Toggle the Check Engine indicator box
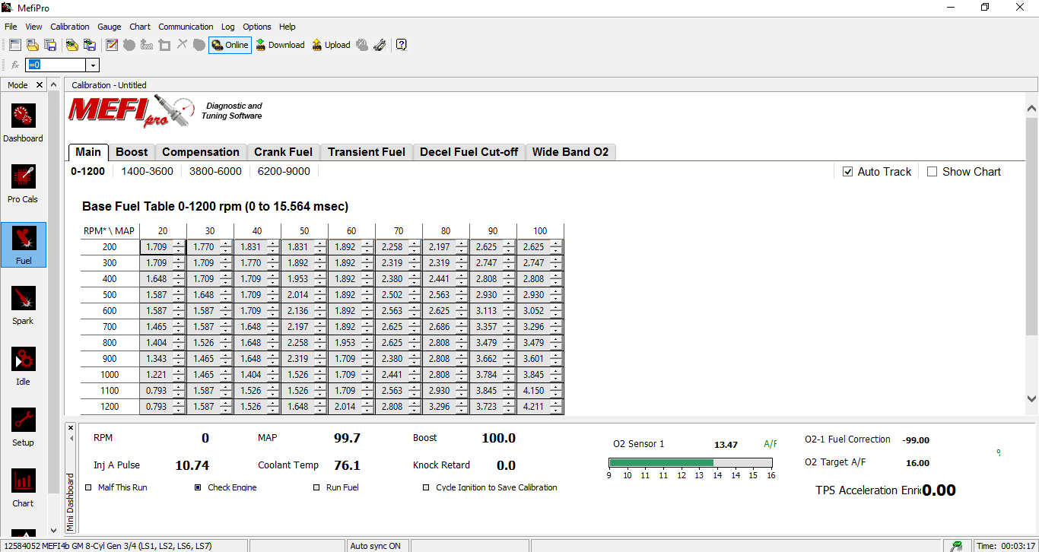Image resolution: width=1039 pixels, height=552 pixels. pyautogui.click(x=199, y=487)
